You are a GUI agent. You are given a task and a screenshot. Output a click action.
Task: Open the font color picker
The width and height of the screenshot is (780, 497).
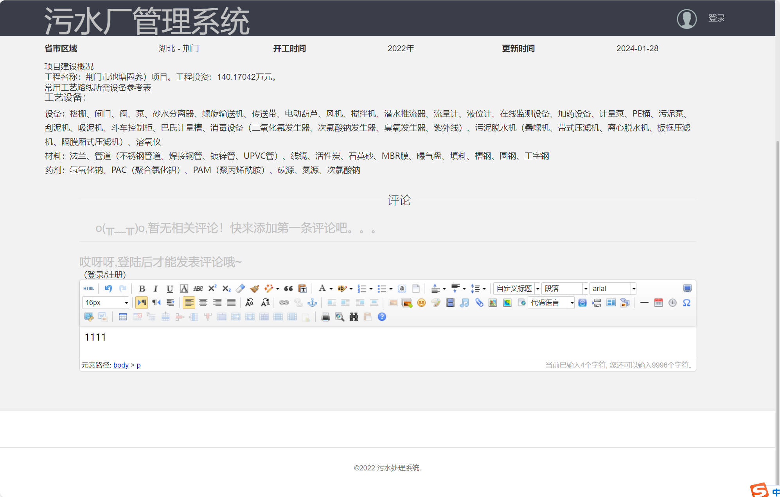click(323, 288)
